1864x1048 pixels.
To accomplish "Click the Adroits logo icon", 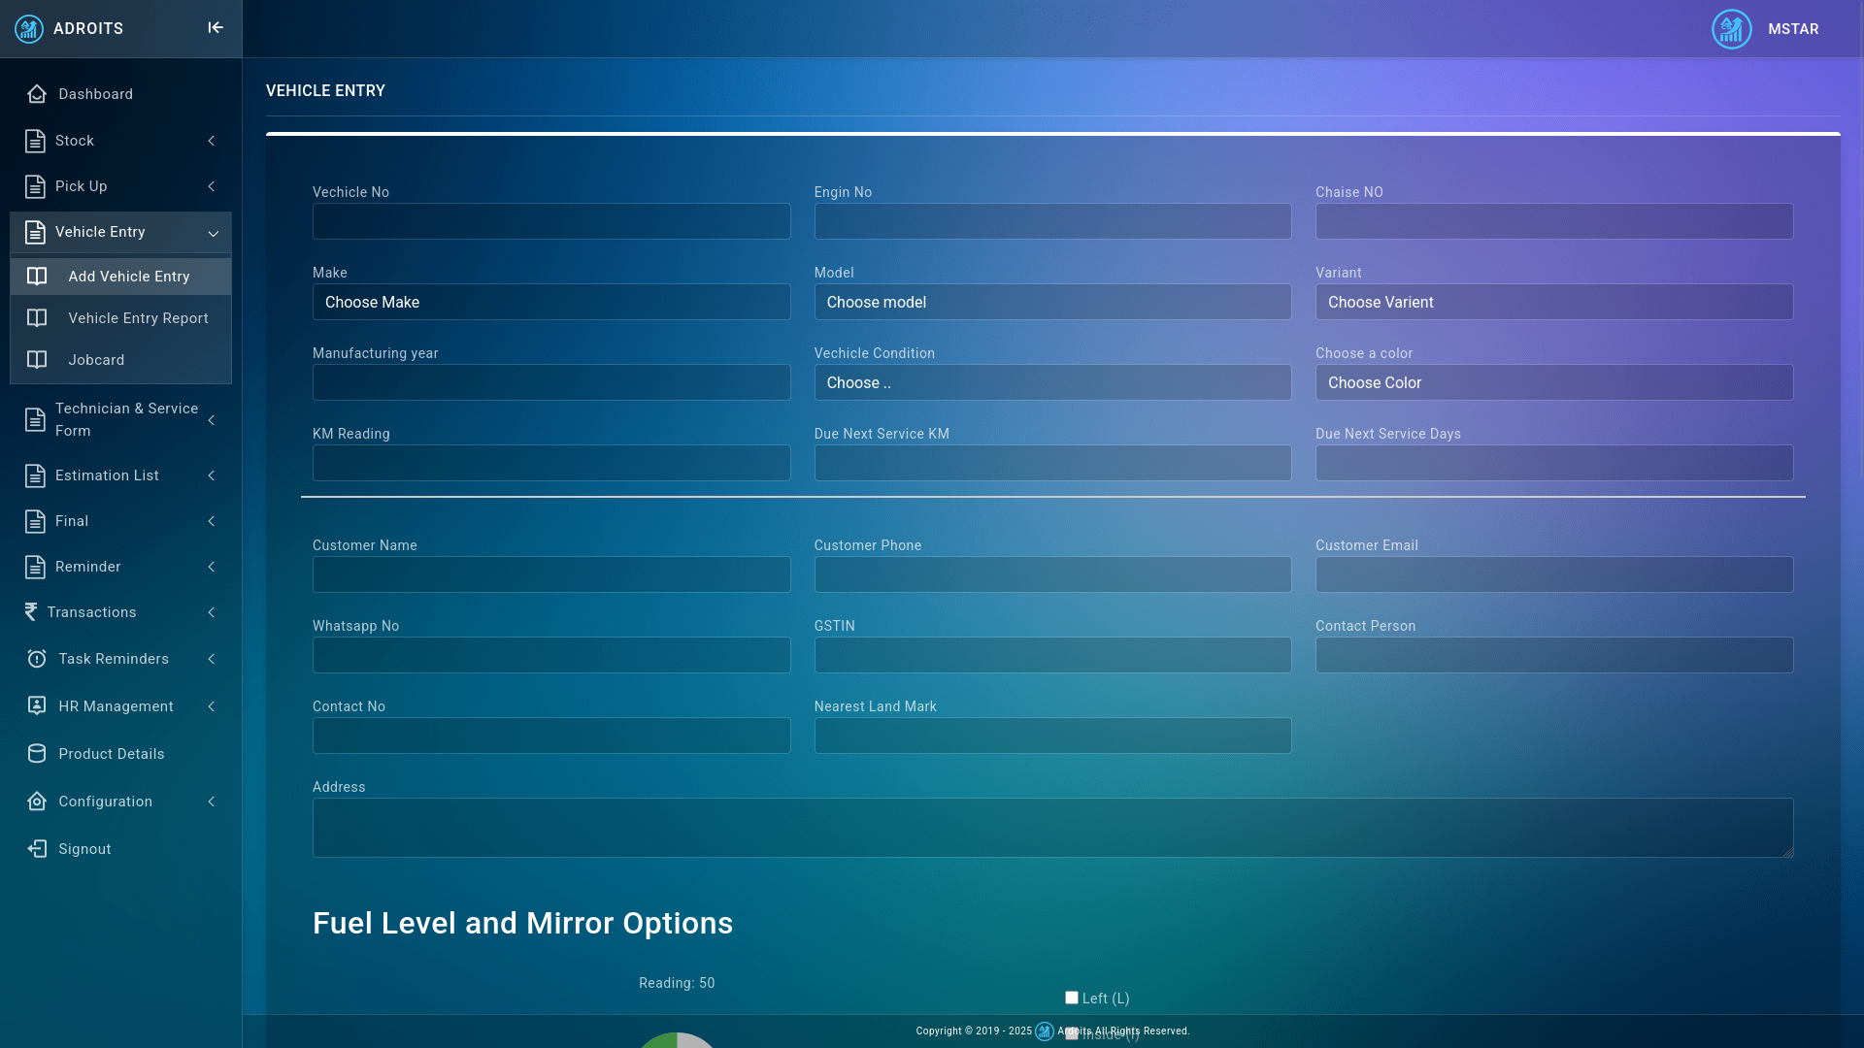I will click(29, 28).
